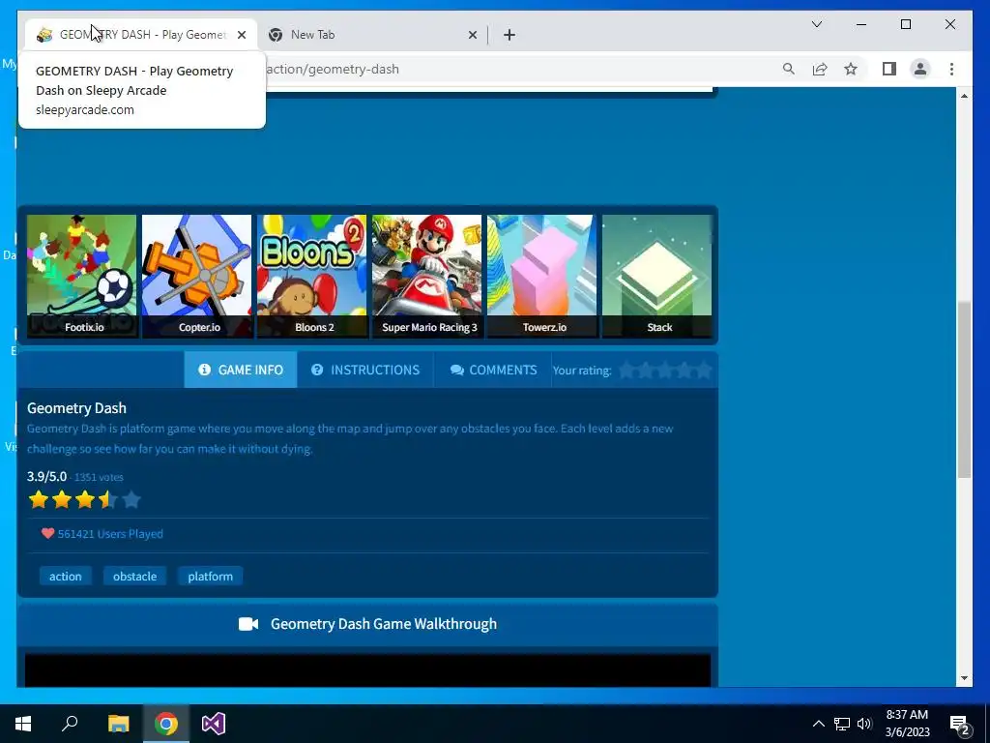Image resolution: width=990 pixels, height=743 pixels.
Task: Share this page icon in address bar
Action: click(820, 69)
